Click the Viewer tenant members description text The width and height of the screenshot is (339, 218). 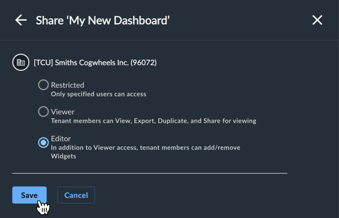(154, 121)
